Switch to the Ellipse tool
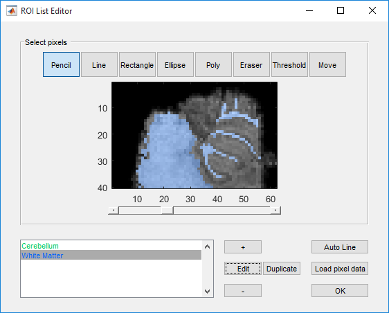Image resolution: width=389 pixels, height=313 pixels. [175, 64]
